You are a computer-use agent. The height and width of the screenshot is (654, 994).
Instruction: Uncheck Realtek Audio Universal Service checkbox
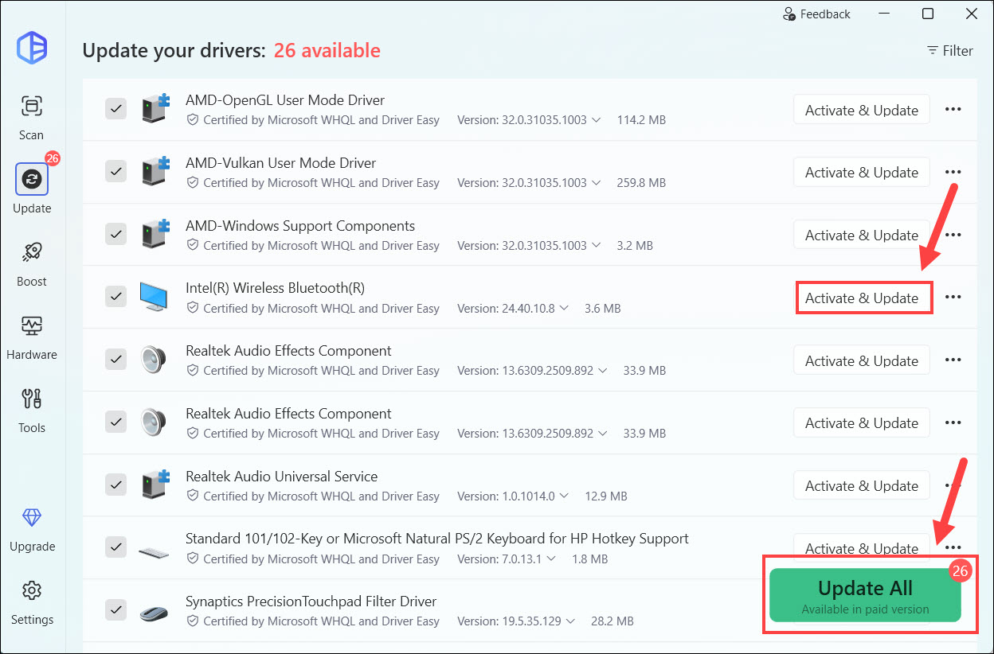tap(116, 484)
